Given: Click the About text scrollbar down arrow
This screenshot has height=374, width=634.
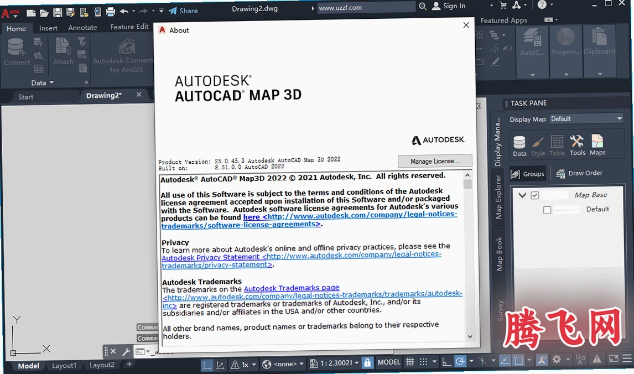Looking at the screenshot, I should point(470,336).
